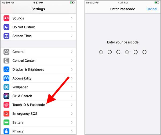Expand Wallpaper using its chevron arrow

tap(72, 87)
